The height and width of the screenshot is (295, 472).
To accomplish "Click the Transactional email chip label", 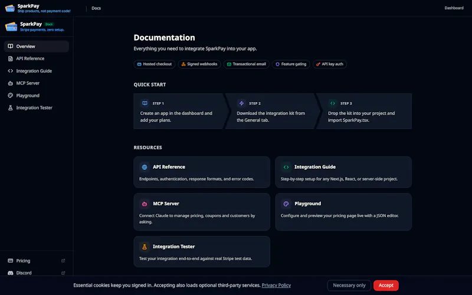I will pos(249,64).
